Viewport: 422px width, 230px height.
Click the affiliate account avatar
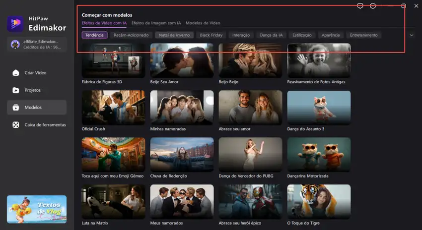click(x=15, y=44)
